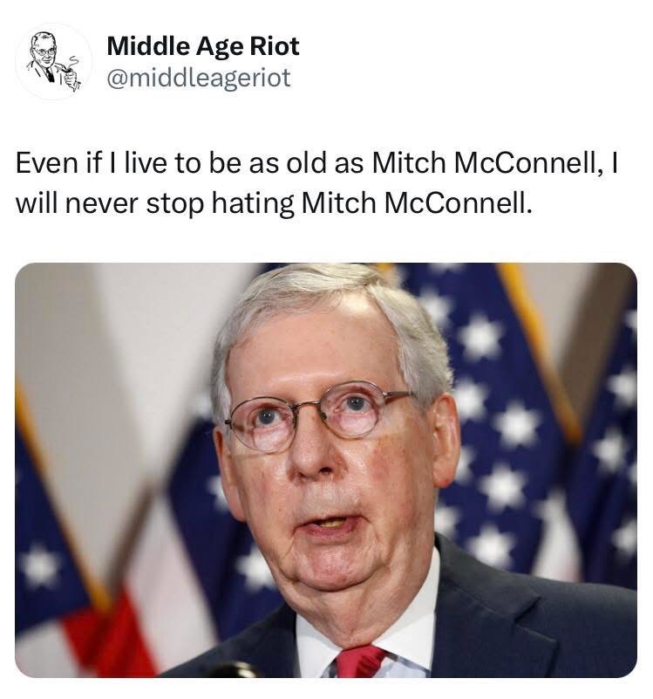Screen dimensions: 653x699
Task: Select the tweet's second line starting "will never"
Action: tap(274, 203)
